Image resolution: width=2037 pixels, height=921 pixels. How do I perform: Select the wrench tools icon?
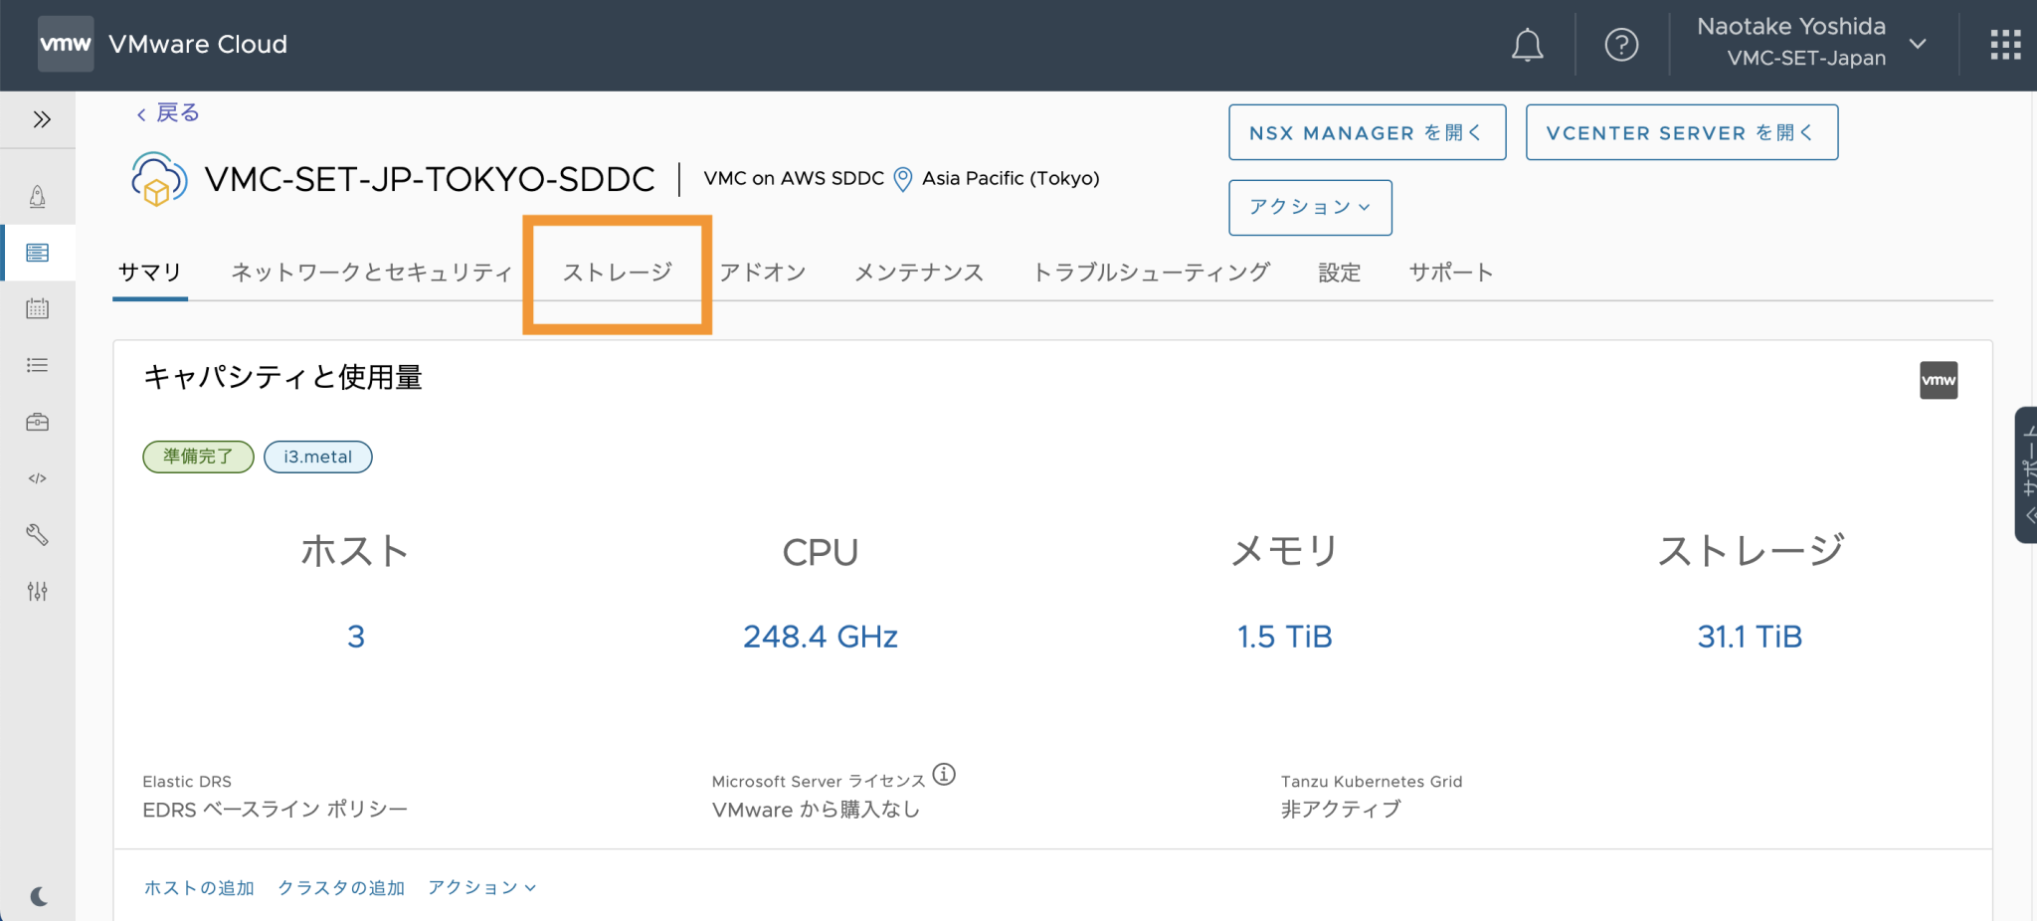[38, 534]
